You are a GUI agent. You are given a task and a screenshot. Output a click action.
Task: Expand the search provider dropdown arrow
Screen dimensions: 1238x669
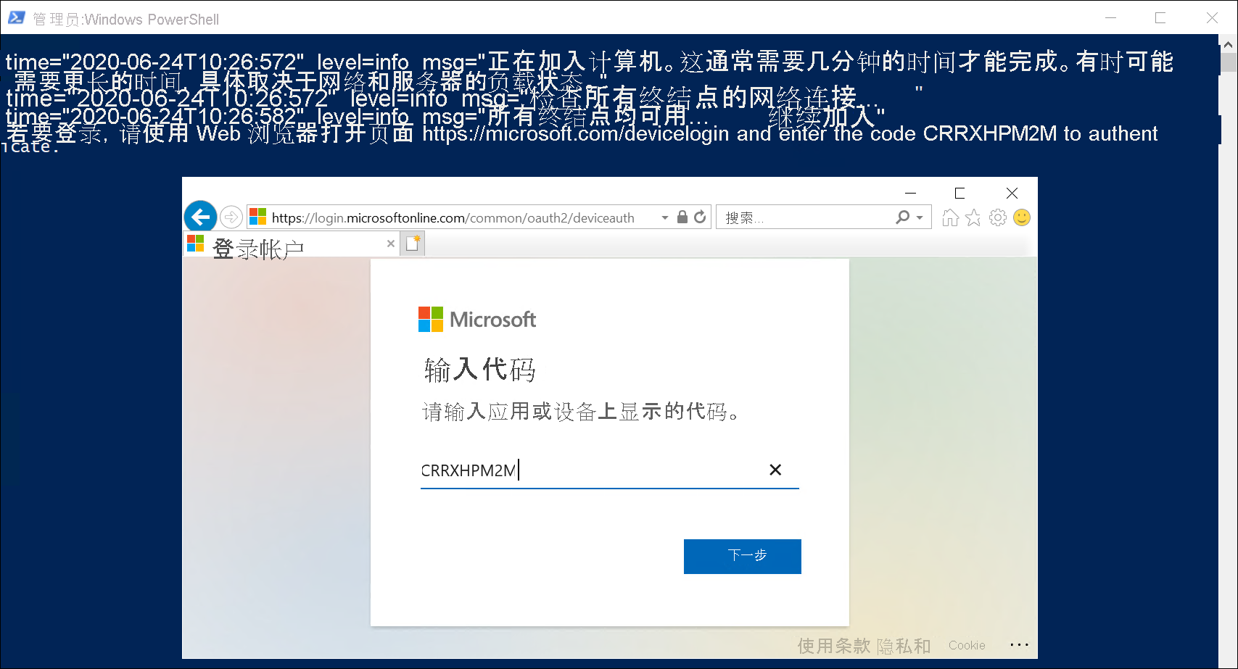point(920,217)
